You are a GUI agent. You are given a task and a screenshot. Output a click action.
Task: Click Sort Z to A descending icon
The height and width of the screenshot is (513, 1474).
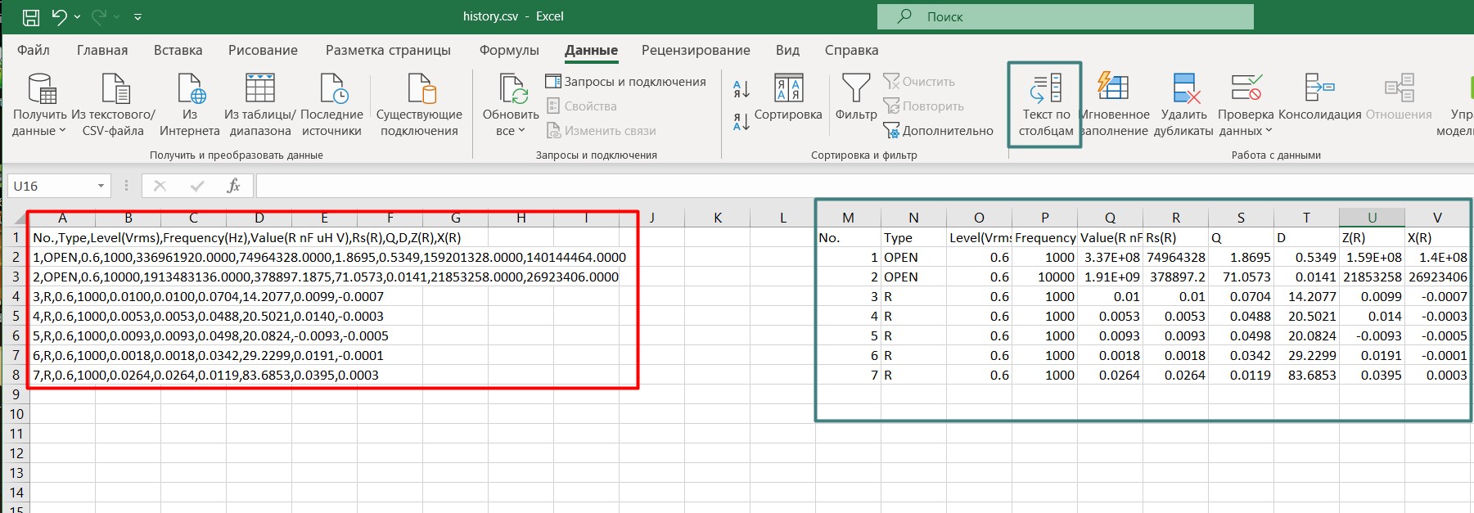(x=742, y=123)
